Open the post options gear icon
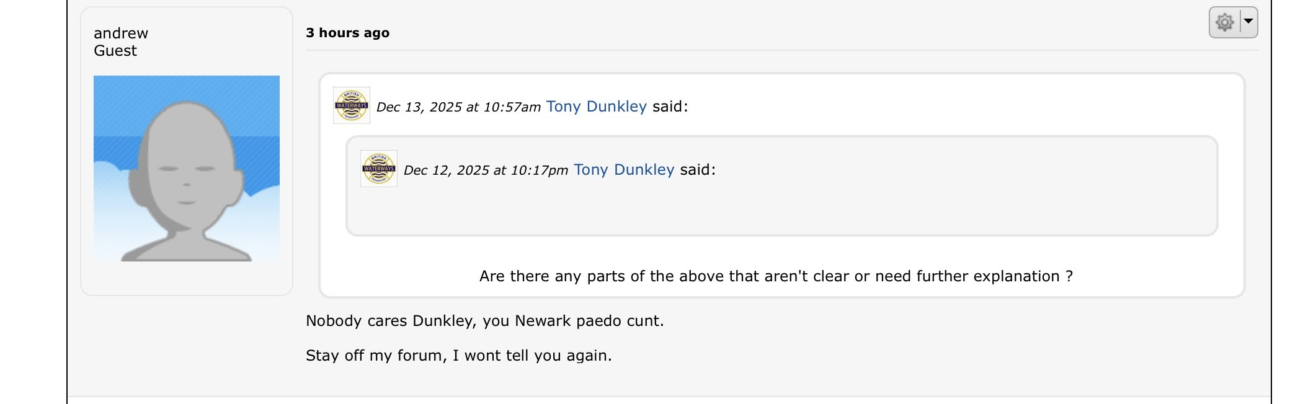1290x404 pixels. pyautogui.click(x=1224, y=22)
